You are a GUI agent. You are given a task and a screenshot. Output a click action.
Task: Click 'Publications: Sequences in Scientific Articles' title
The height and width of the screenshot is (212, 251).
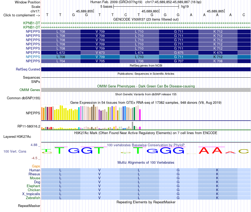click(x=146, y=74)
